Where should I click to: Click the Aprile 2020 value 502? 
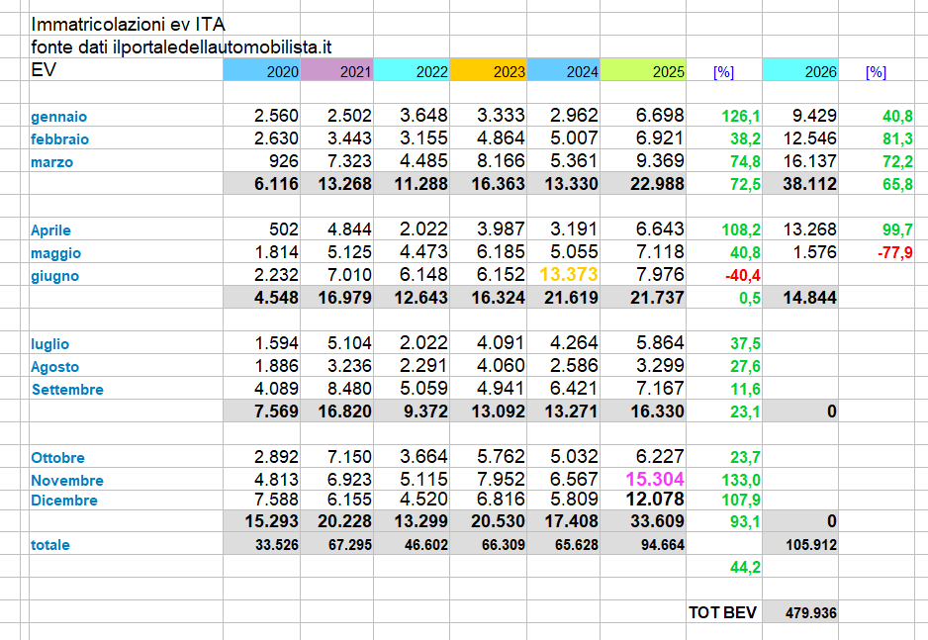point(284,229)
